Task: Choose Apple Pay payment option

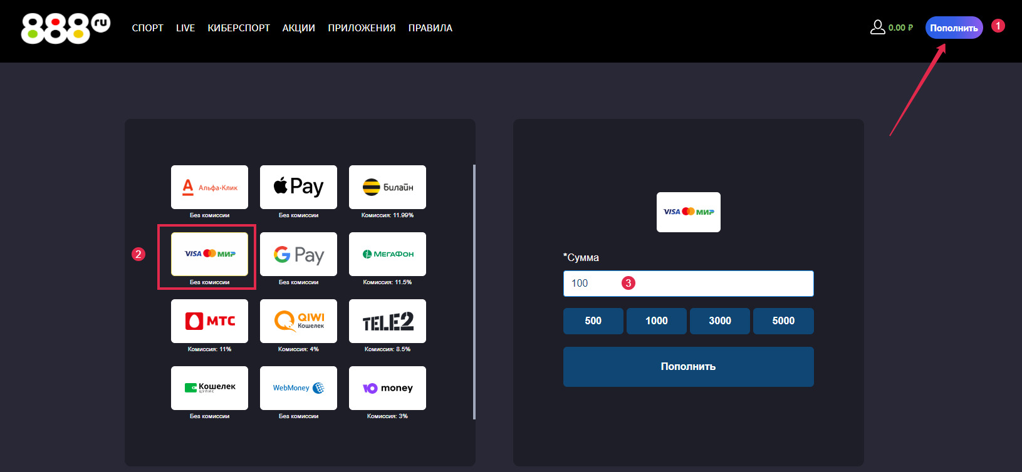Action: click(x=298, y=187)
